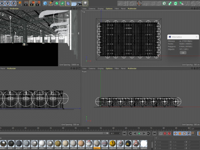Toggle the Z axis lock
The width and height of the screenshot is (200, 150).
click(x=13, y=3)
